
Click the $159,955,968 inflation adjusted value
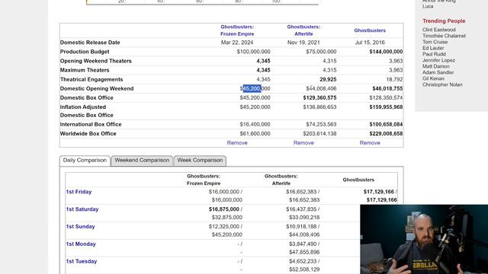(386, 107)
